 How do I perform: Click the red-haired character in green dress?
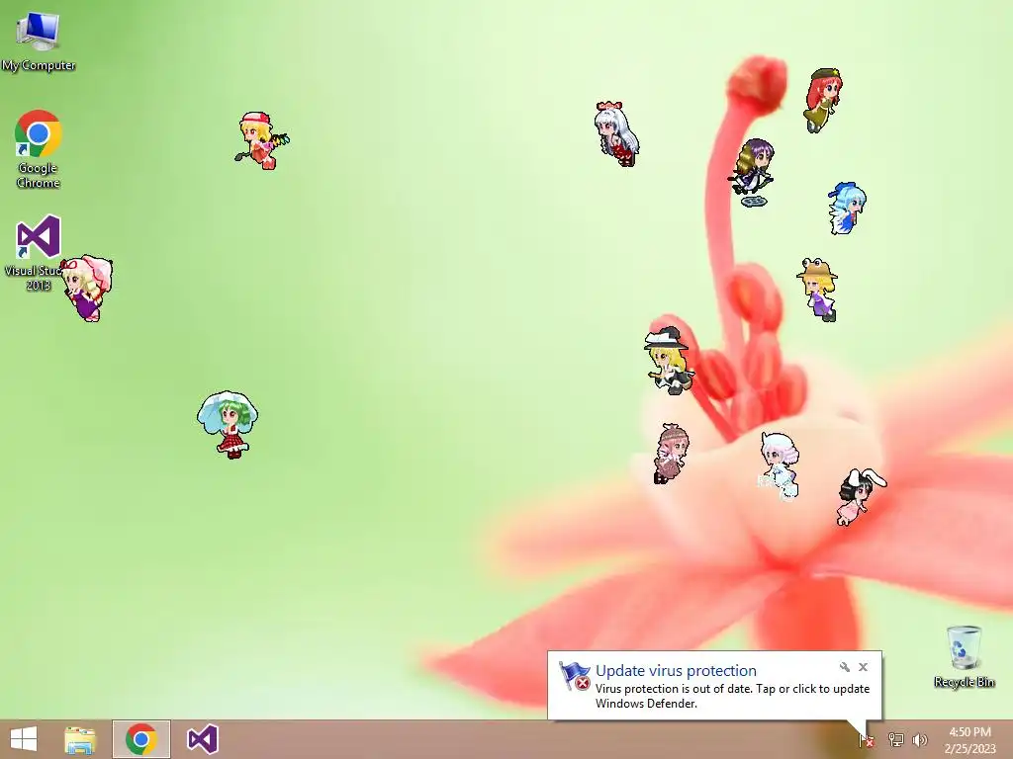click(x=823, y=100)
